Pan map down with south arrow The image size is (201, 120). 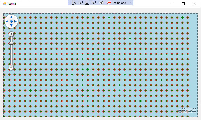11,25
